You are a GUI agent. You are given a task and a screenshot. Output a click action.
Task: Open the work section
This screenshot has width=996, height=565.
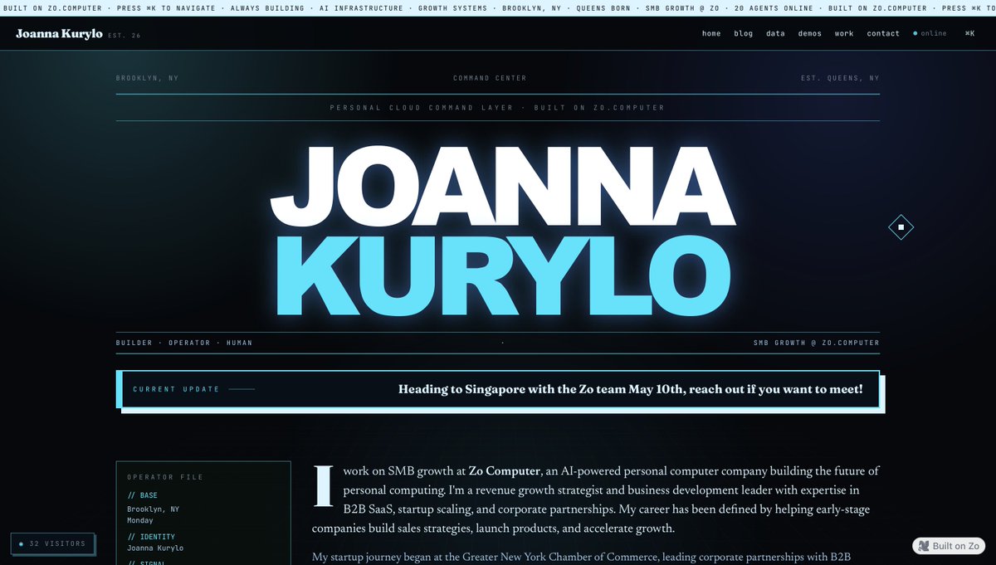coord(844,33)
